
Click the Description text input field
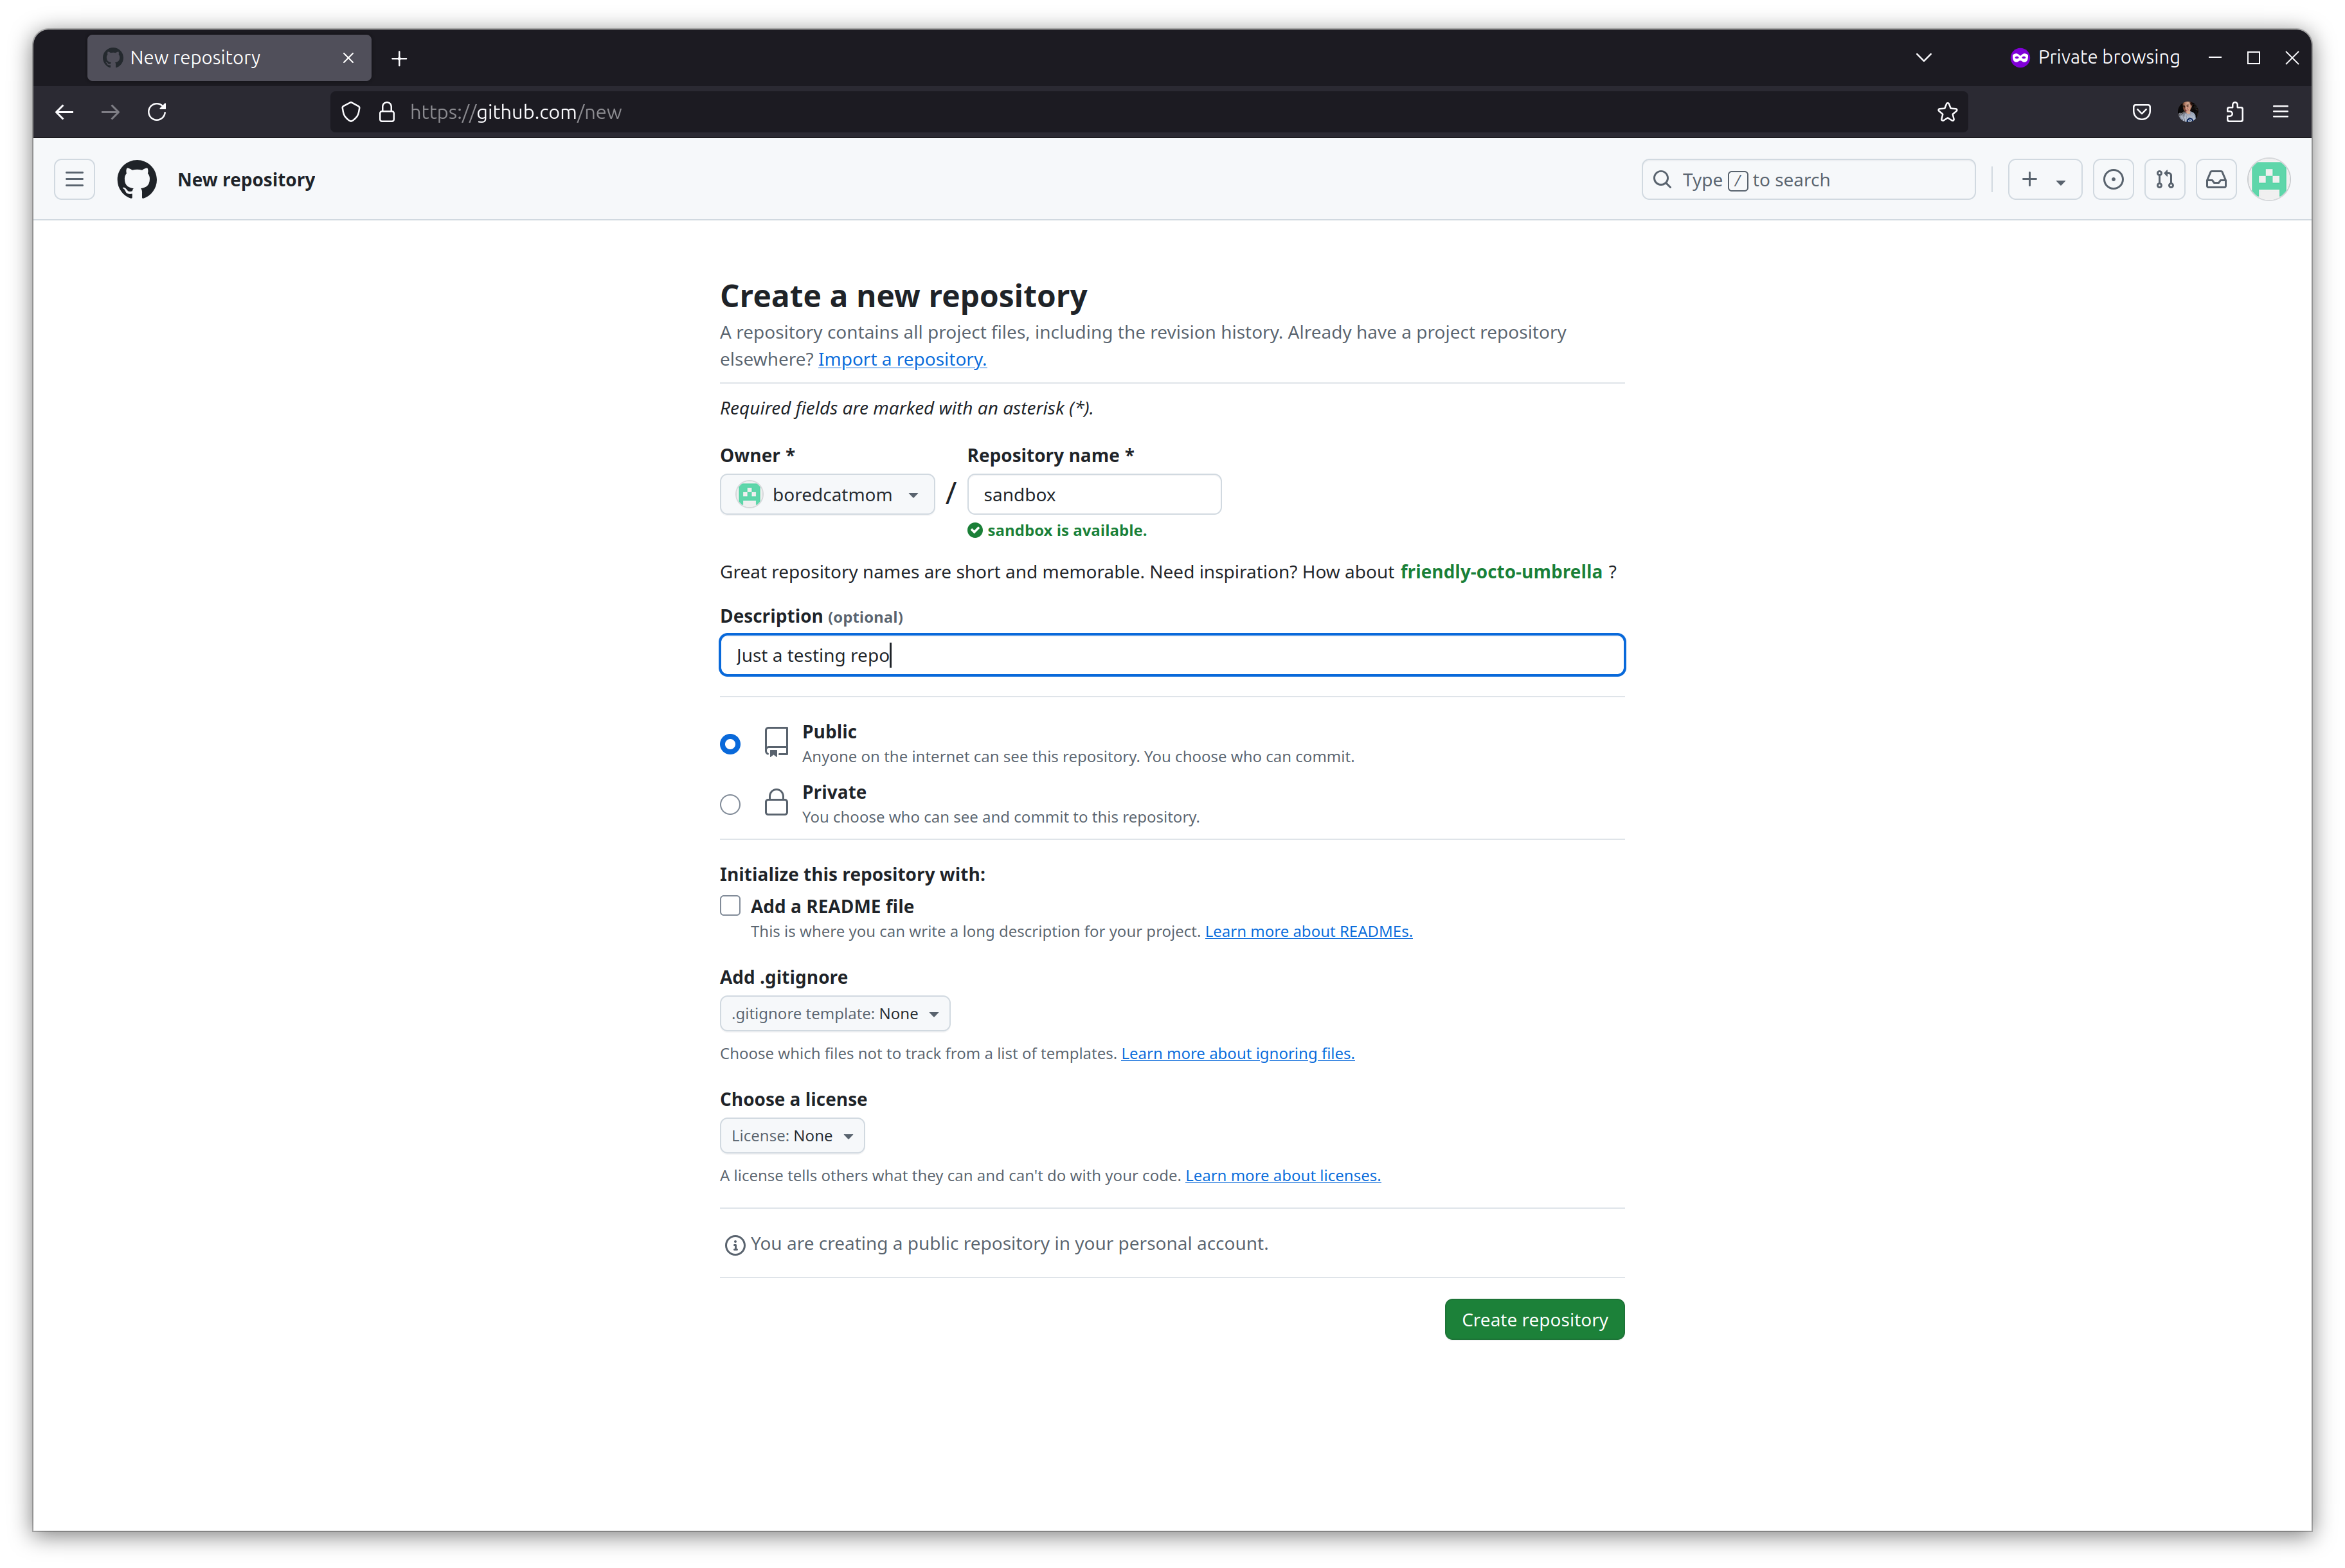click(1172, 654)
